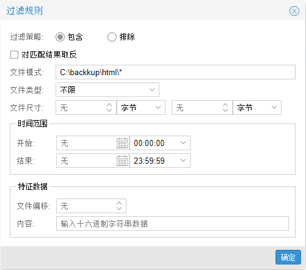
Task: Click the end date 无 field
Action: pyautogui.click(x=86, y=161)
